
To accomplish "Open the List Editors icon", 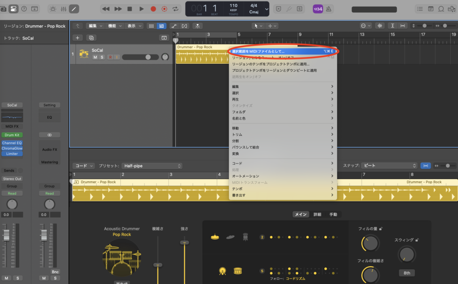I will (420, 9).
